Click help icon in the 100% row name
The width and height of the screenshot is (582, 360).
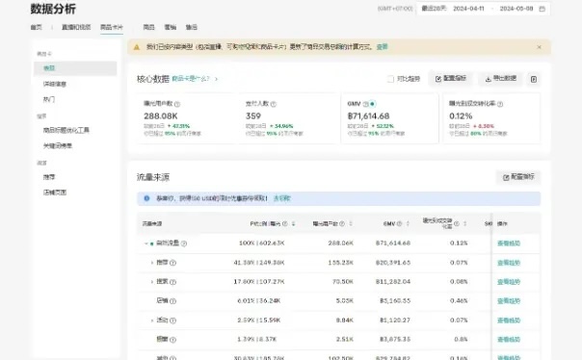click(x=184, y=244)
